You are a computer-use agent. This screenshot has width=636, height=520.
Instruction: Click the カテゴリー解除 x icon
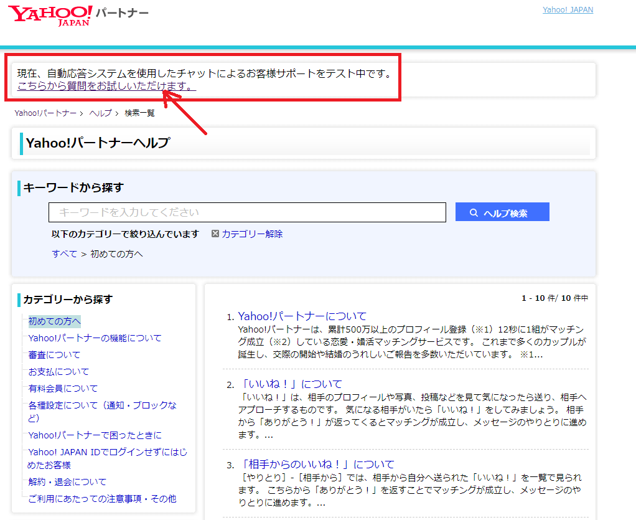215,234
